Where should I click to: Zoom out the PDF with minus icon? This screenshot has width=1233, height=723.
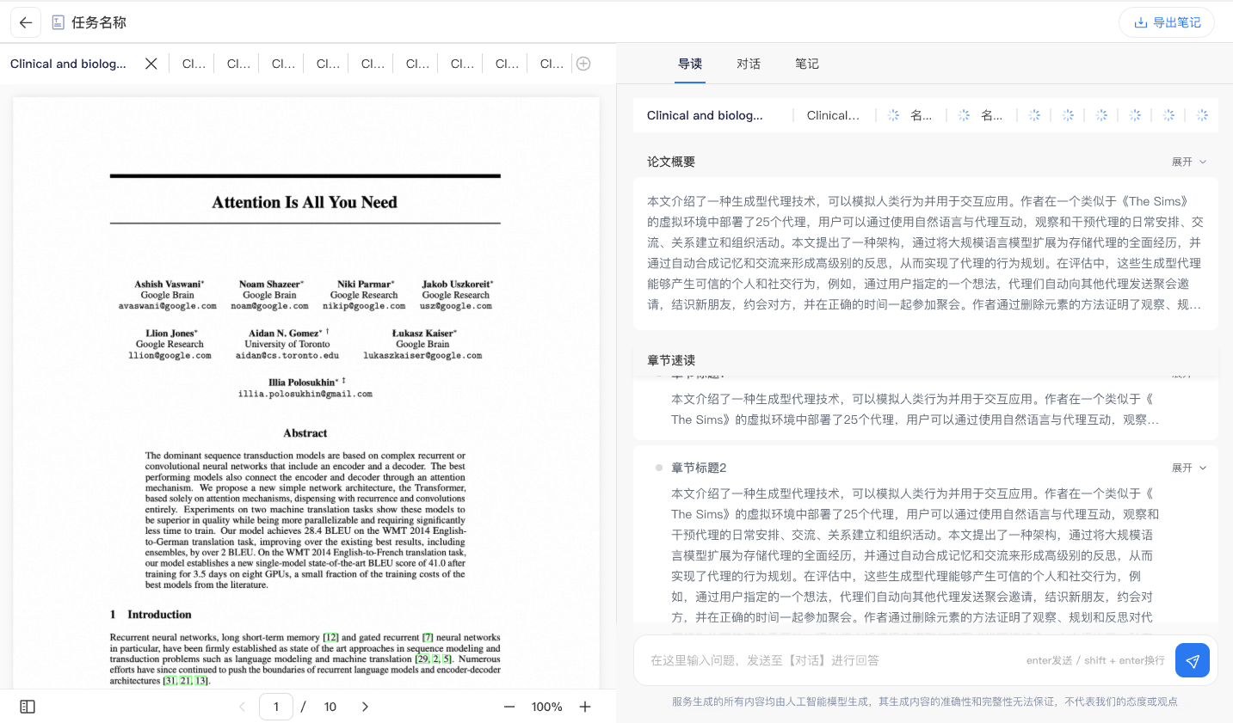[x=509, y=707]
